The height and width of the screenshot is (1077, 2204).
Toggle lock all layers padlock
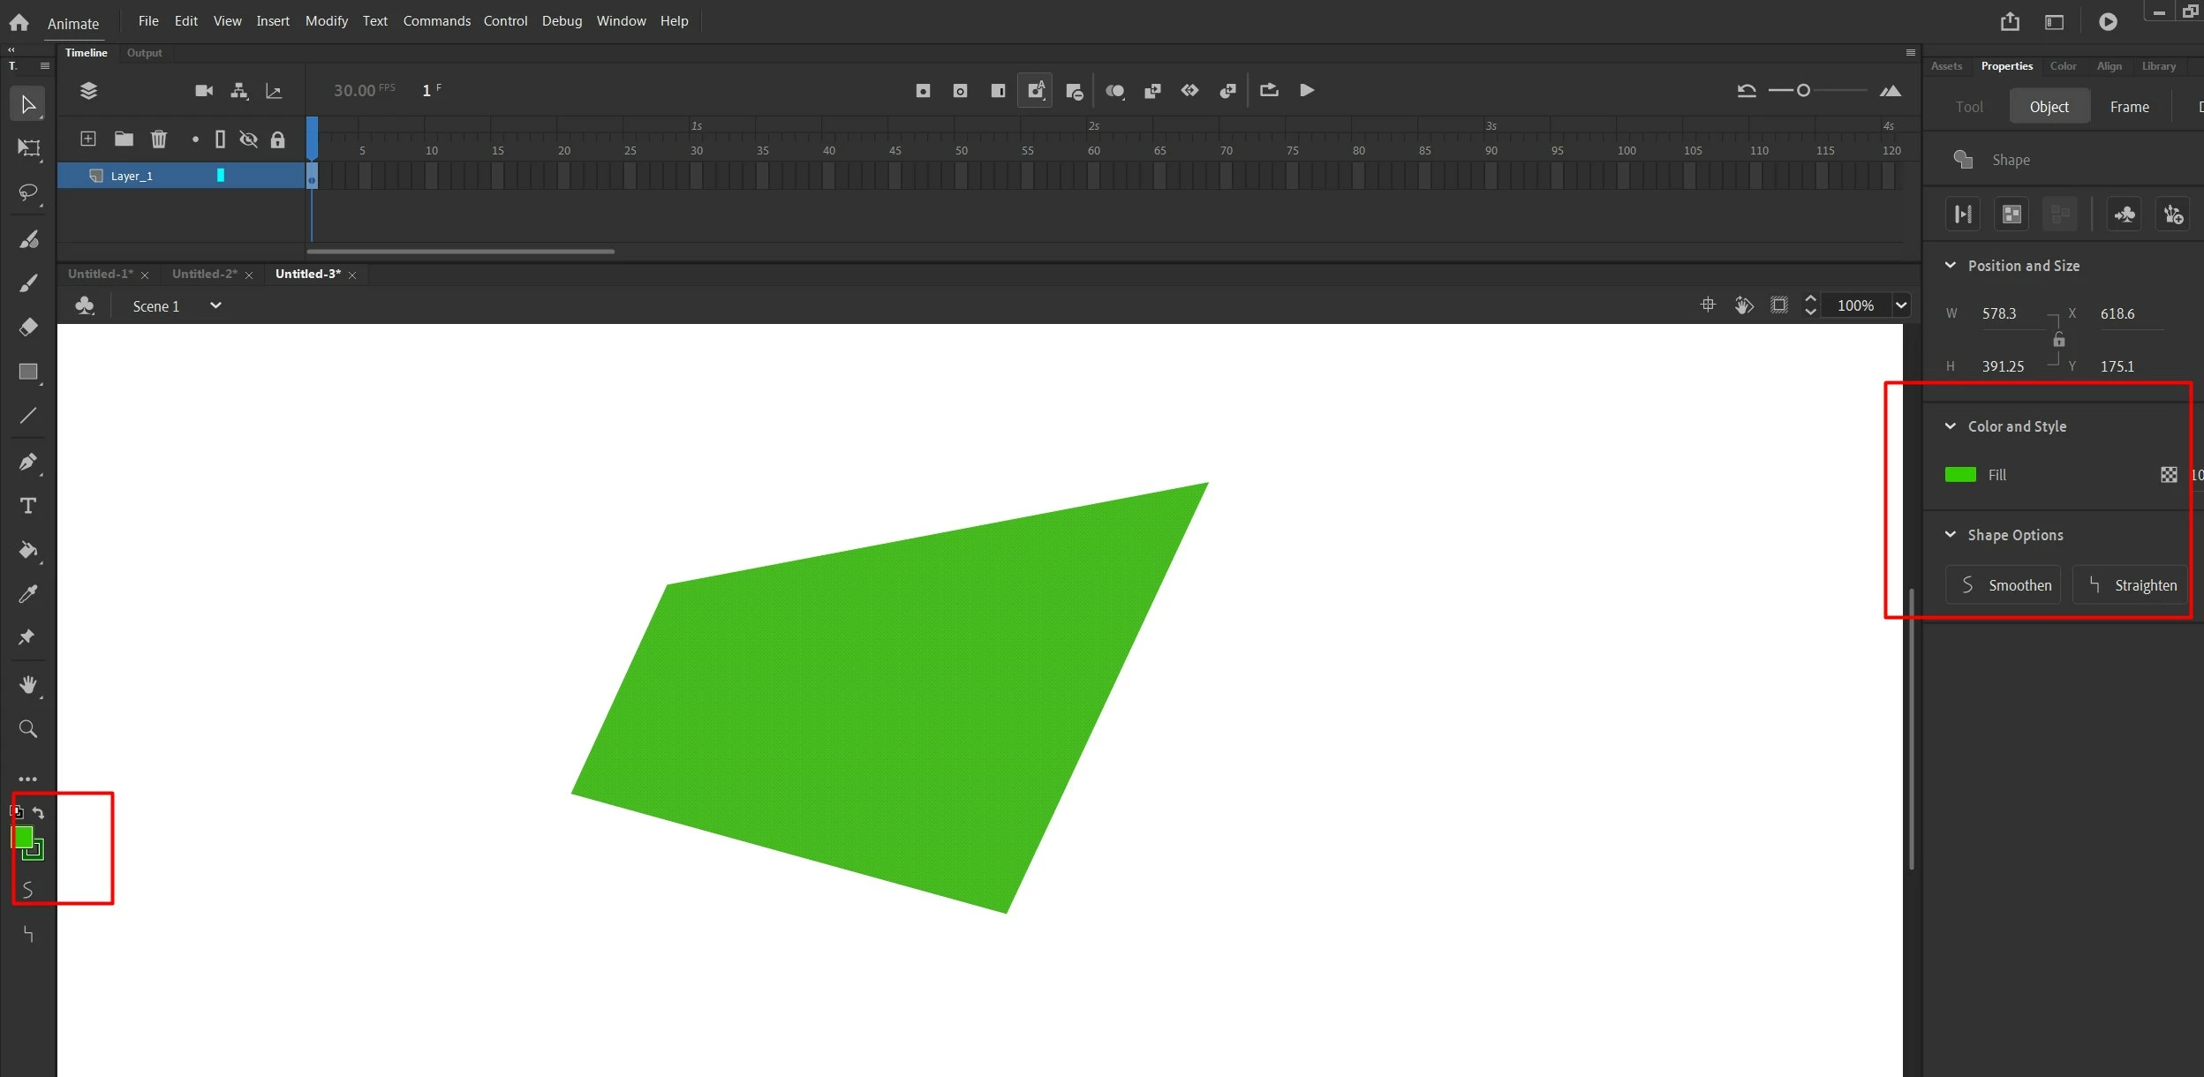(x=277, y=139)
